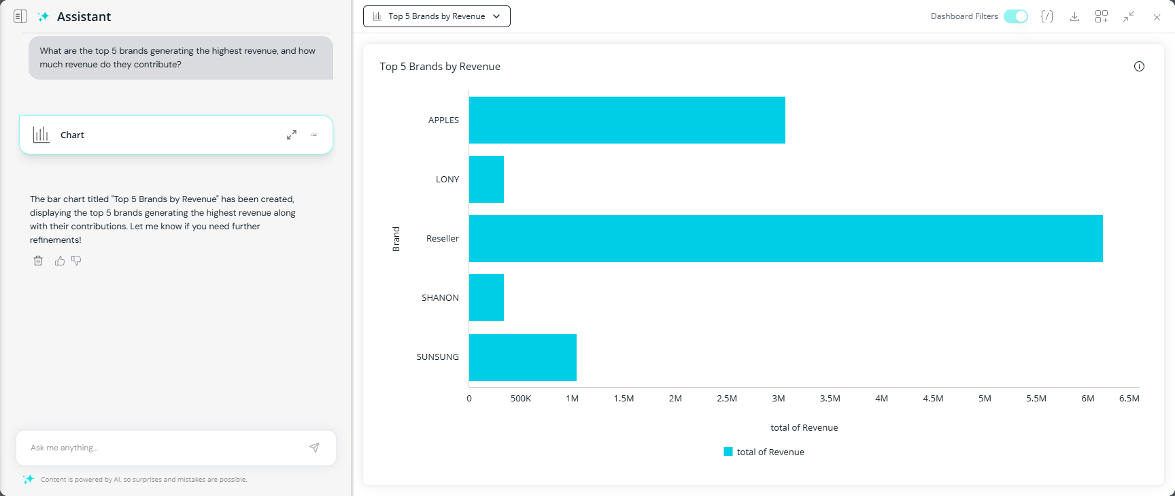Give thumbs down to the response
The width and height of the screenshot is (1175, 496).
point(76,261)
